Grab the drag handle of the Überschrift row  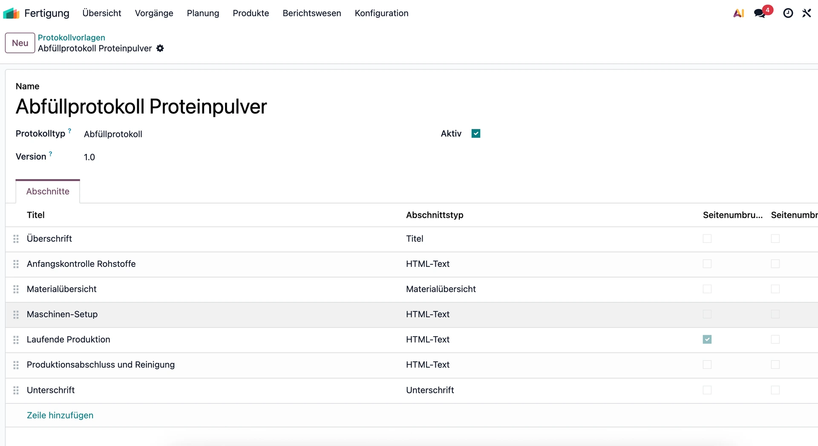tap(16, 239)
